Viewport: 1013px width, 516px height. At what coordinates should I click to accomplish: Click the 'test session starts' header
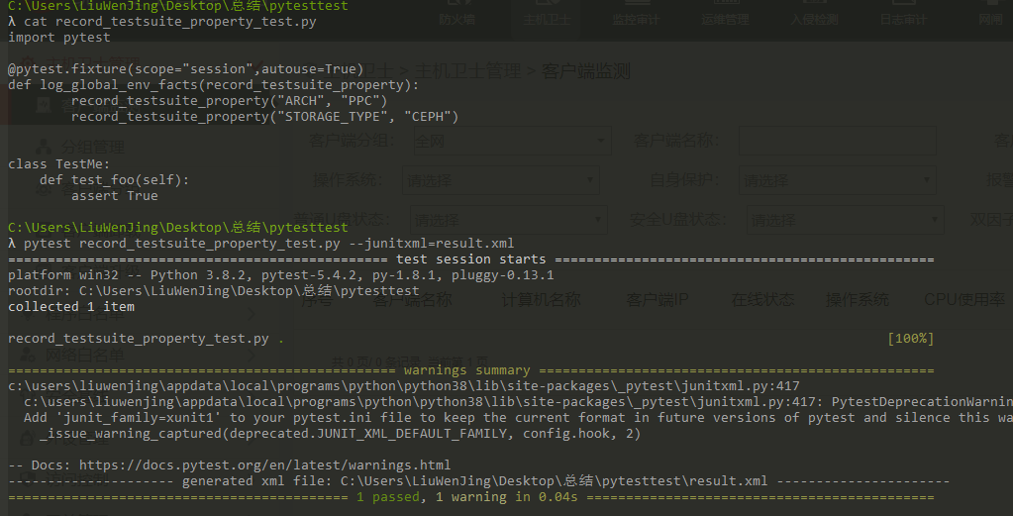pos(471,258)
